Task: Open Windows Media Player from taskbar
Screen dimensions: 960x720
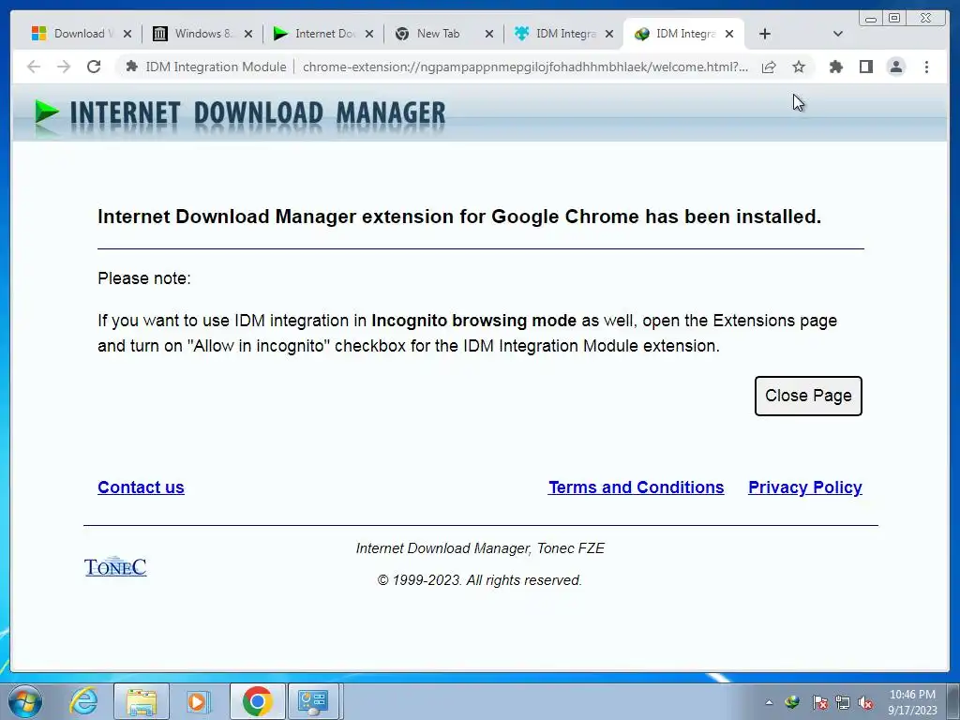Action: tap(198, 701)
